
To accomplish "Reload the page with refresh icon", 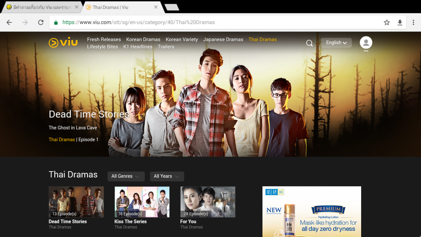I will (x=41, y=22).
